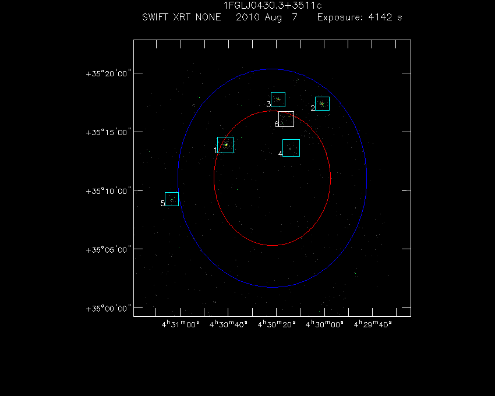
Task: Click the declination label +35°10'00"
Action: [108, 191]
